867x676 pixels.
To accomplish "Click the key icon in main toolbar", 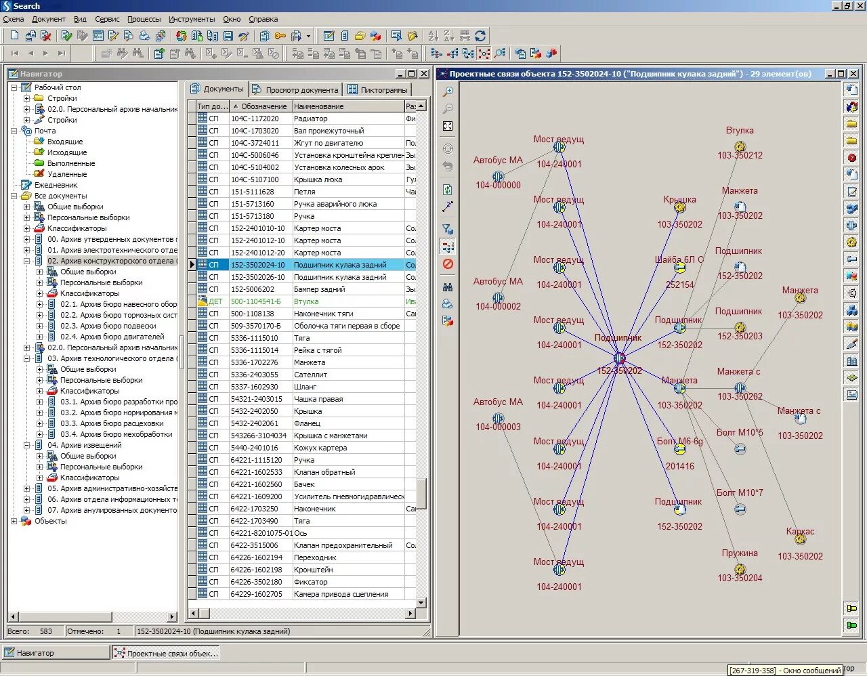I will coord(280,35).
